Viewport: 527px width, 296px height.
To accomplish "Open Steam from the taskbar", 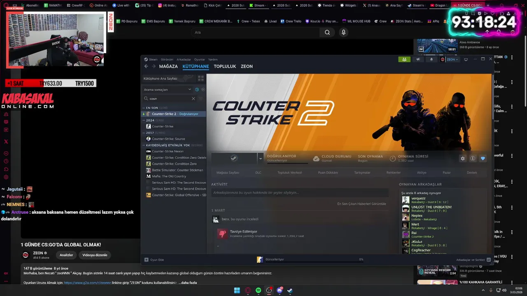I will pyautogui.click(x=290, y=290).
